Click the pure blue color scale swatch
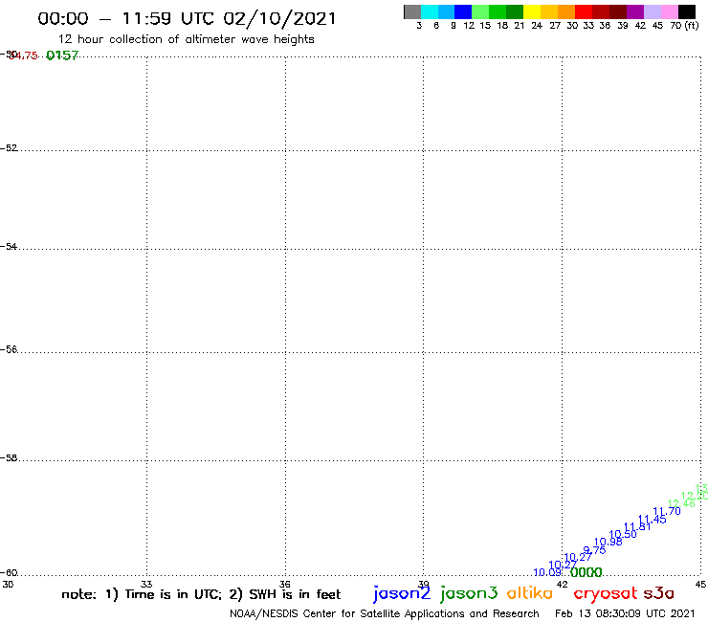Image resolution: width=708 pixels, height=622 pixels. point(464,11)
